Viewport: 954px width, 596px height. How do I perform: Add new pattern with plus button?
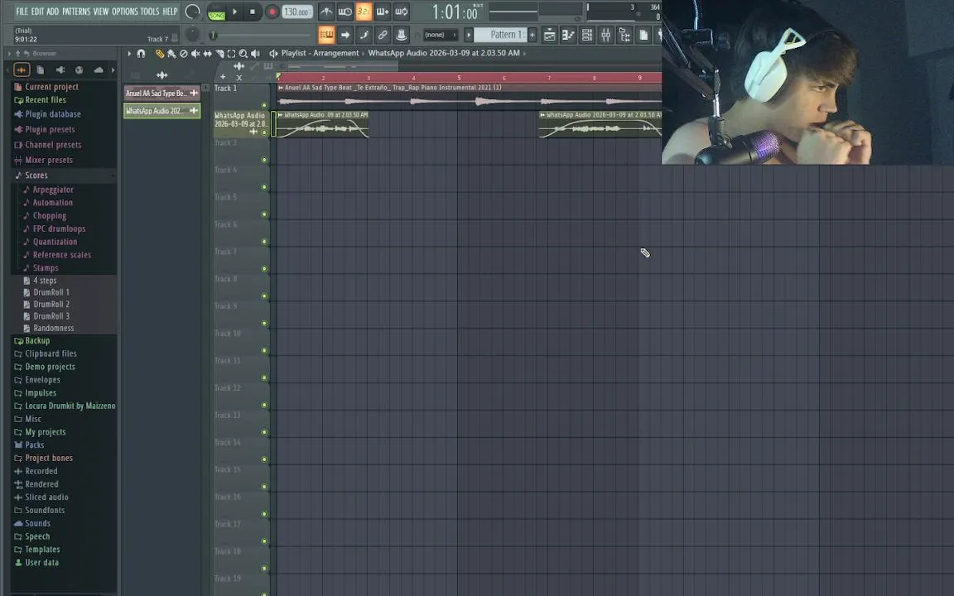[532, 36]
